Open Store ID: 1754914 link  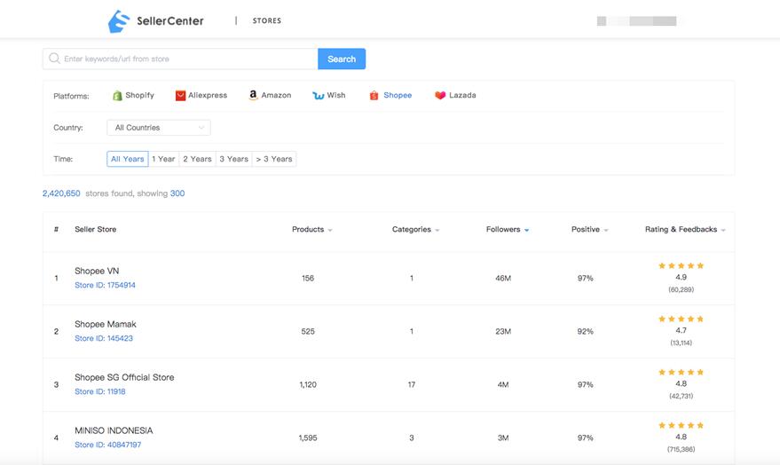[105, 285]
